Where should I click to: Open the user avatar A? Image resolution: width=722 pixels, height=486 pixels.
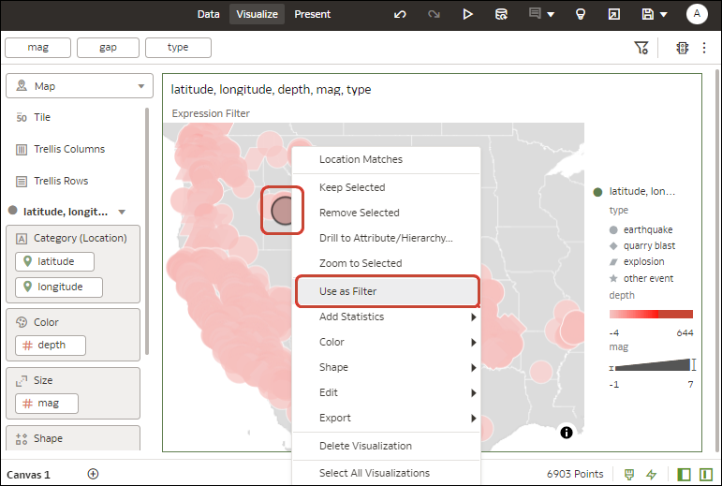pos(697,14)
